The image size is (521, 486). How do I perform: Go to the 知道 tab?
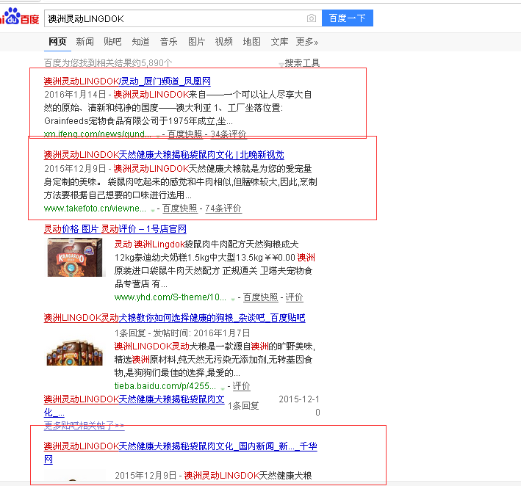(140, 42)
